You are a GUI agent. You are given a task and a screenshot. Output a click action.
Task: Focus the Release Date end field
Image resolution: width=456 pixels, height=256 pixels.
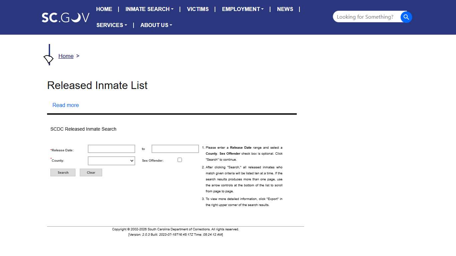pos(175,149)
